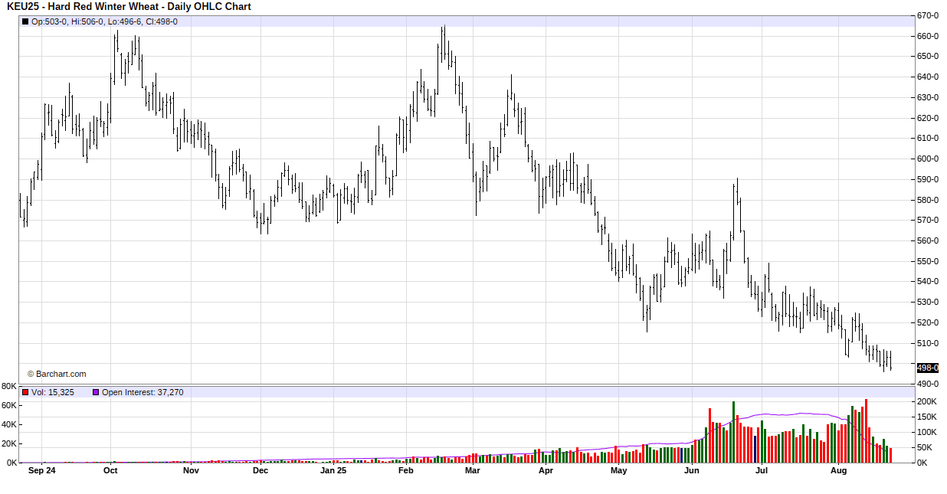The width and height of the screenshot is (947, 494).
Task: Click the 'Apr' date axis label
Action: [546, 471]
